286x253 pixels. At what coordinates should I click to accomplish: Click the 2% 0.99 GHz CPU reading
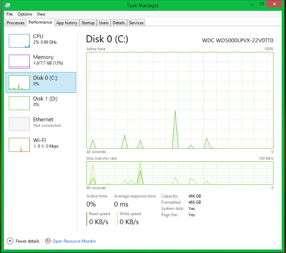click(x=45, y=42)
